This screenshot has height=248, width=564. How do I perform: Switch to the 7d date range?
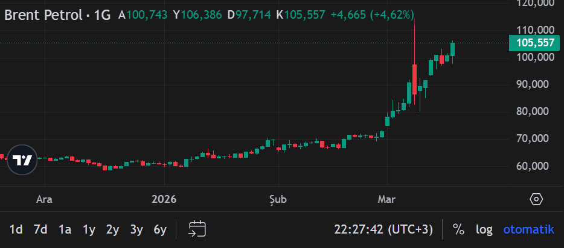(40, 229)
